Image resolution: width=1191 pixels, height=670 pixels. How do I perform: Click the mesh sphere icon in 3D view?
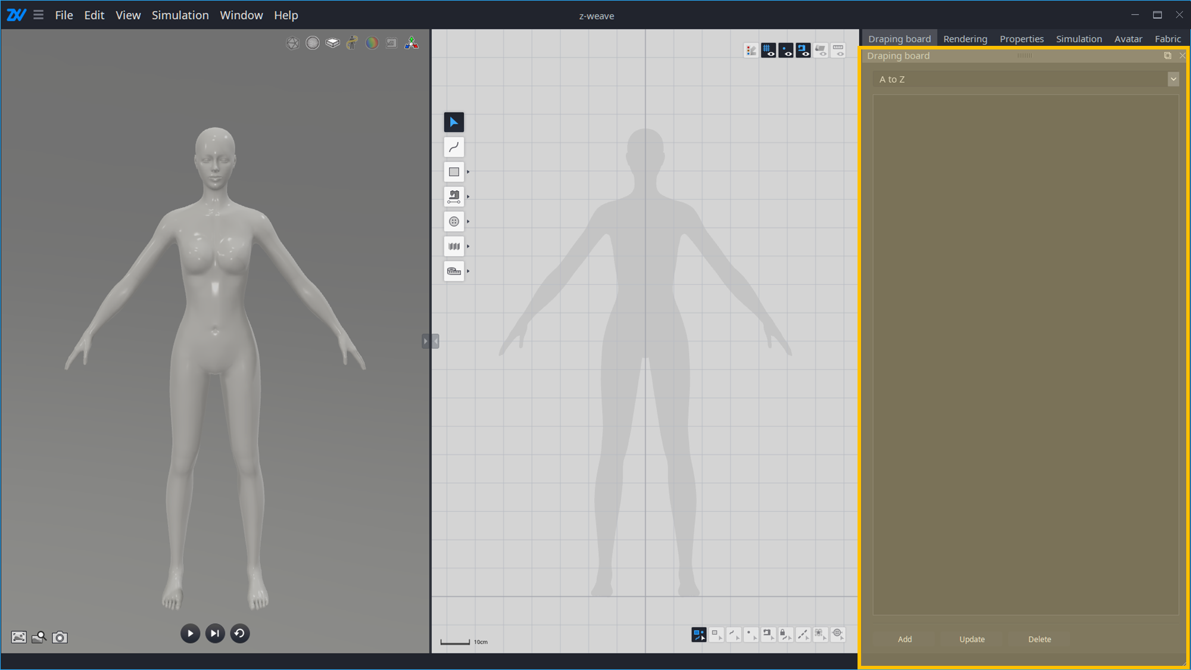tap(313, 43)
